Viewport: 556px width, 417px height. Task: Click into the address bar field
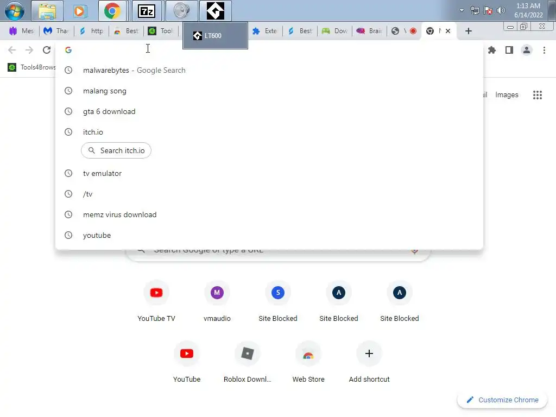269,50
